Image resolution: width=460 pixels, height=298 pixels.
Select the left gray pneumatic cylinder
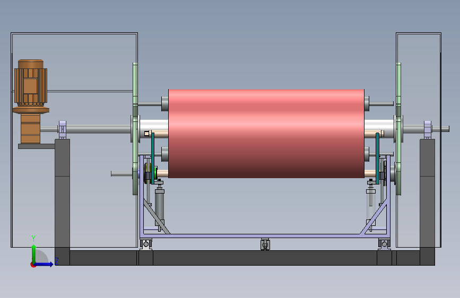point(159,205)
